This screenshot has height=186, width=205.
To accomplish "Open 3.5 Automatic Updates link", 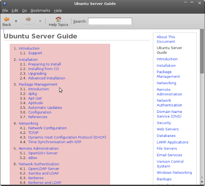I will point(45,108).
